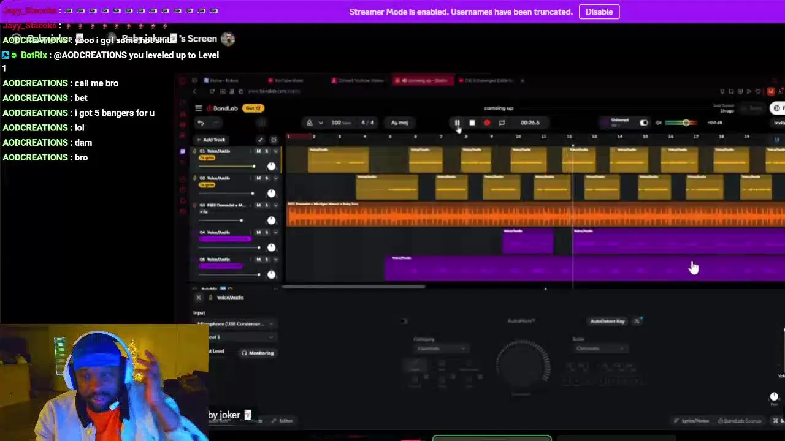Screen dimensions: 785x441
Task: Turn the pan knob on track 01
Action: 271,166
